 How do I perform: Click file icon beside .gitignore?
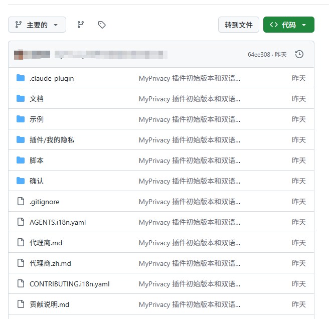tap(21, 201)
